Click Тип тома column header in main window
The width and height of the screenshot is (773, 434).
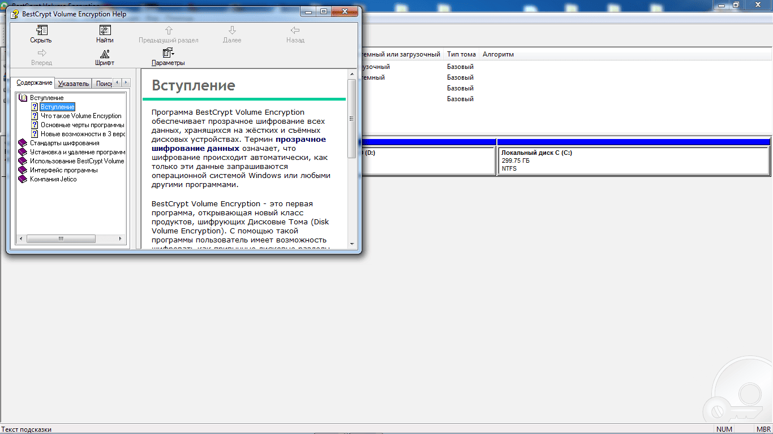pyautogui.click(x=461, y=54)
